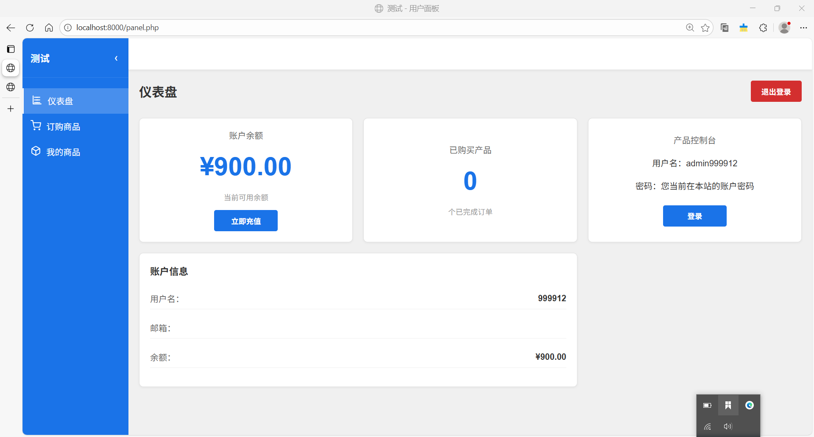Click 登录 in the 产品控制台 card
The height and width of the screenshot is (437, 814).
(x=694, y=216)
